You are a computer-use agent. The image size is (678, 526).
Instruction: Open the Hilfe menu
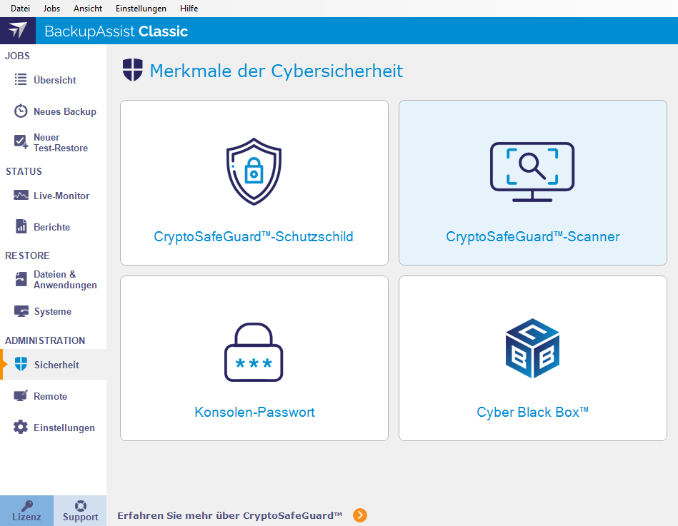click(x=189, y=9)
